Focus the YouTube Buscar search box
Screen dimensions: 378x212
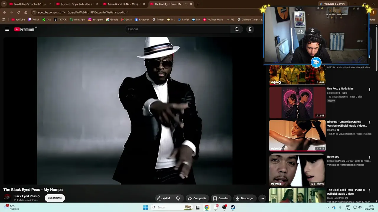(x=178, y=29)
